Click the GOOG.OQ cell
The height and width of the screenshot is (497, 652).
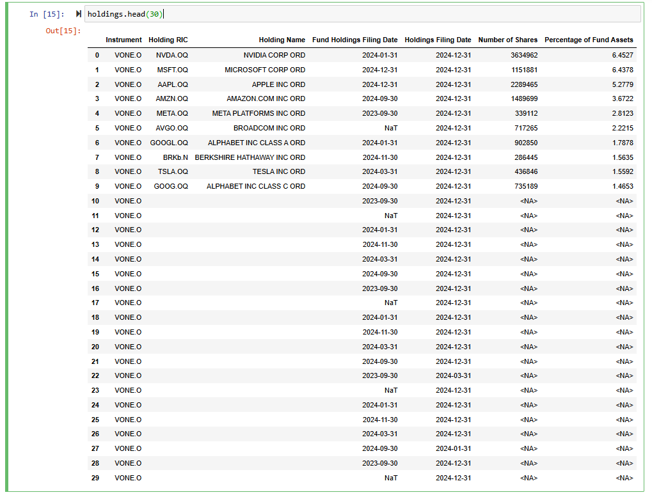point(171,187)
